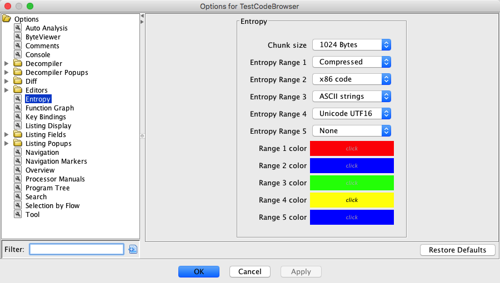Click the ByteViewer wrench icon
The height and width of the screenshot is (283, 500).
[x=18, y=37]
